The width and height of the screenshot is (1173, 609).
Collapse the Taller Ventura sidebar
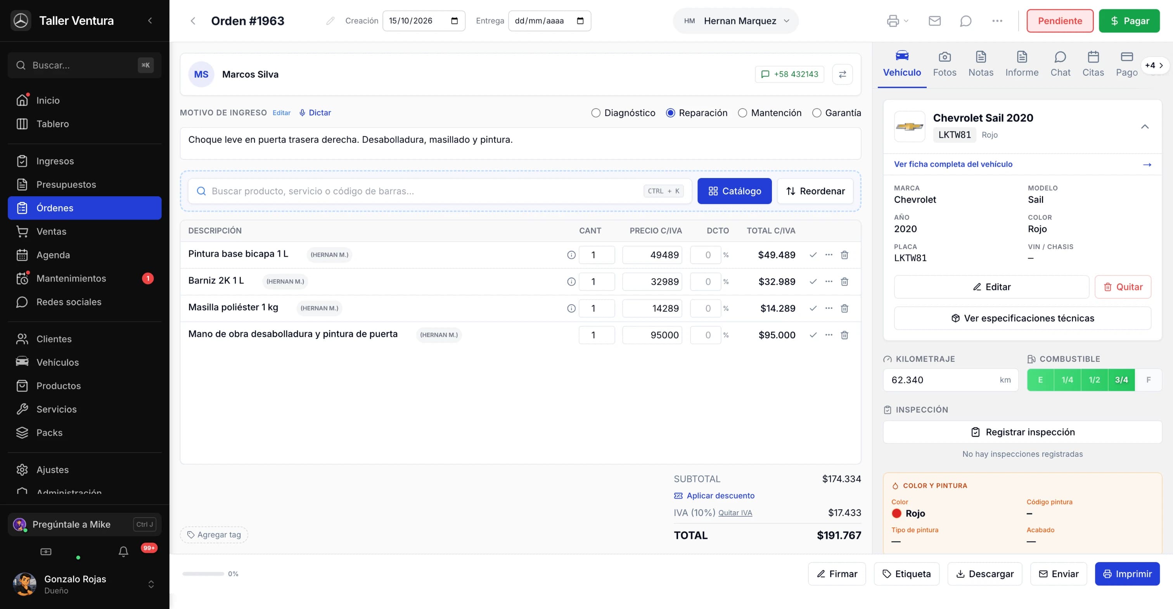[150, 21]
